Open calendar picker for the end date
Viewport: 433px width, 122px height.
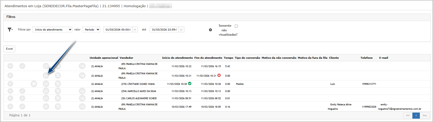181,30
